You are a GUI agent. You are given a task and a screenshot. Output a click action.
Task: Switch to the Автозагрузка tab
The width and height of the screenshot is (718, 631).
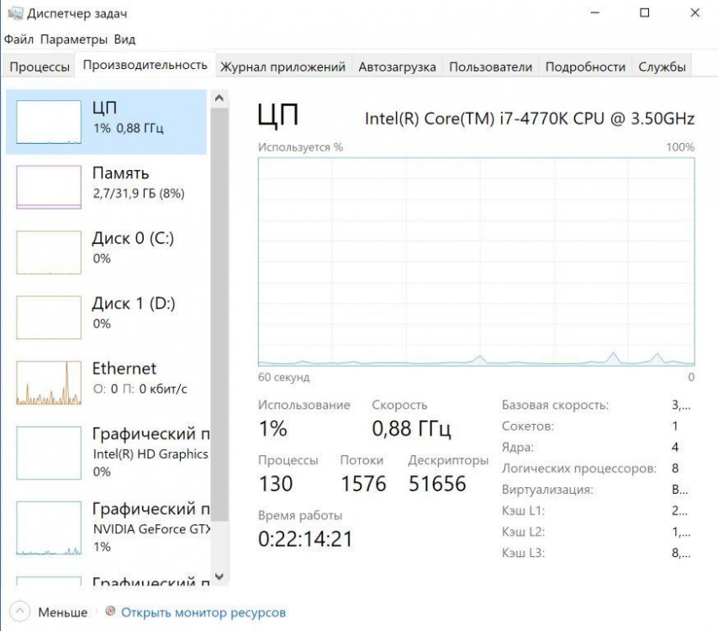[397, 67]
